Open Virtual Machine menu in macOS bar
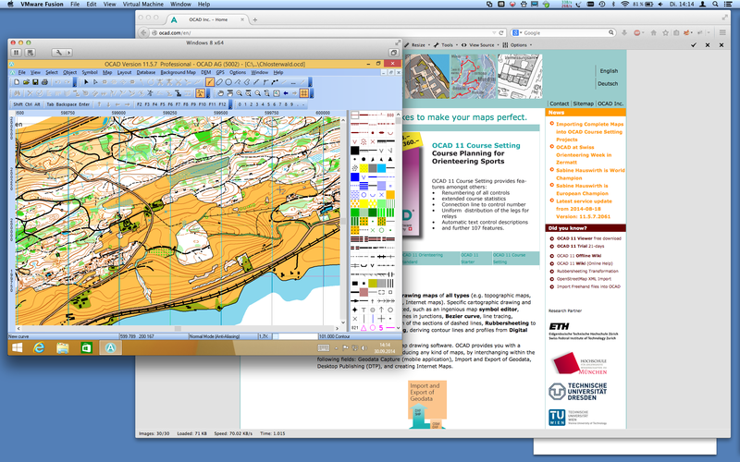This screenshot has width=740, height=462. [x=143, y=5]
